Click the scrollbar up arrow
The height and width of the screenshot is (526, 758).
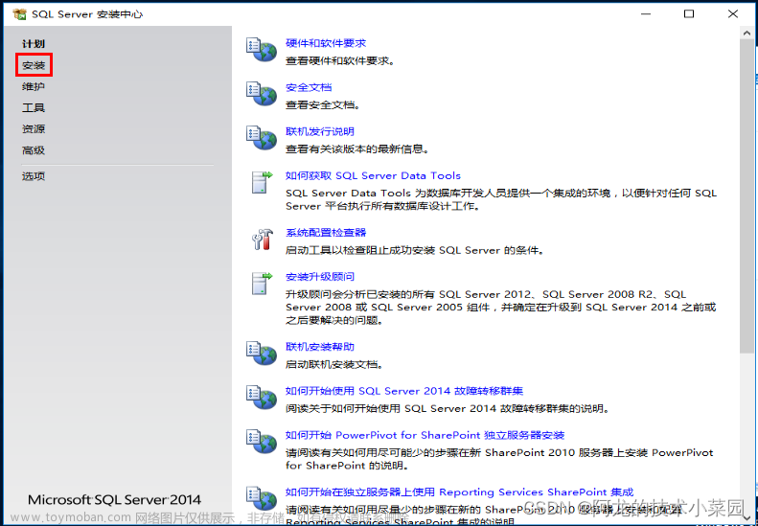point(747,32)
